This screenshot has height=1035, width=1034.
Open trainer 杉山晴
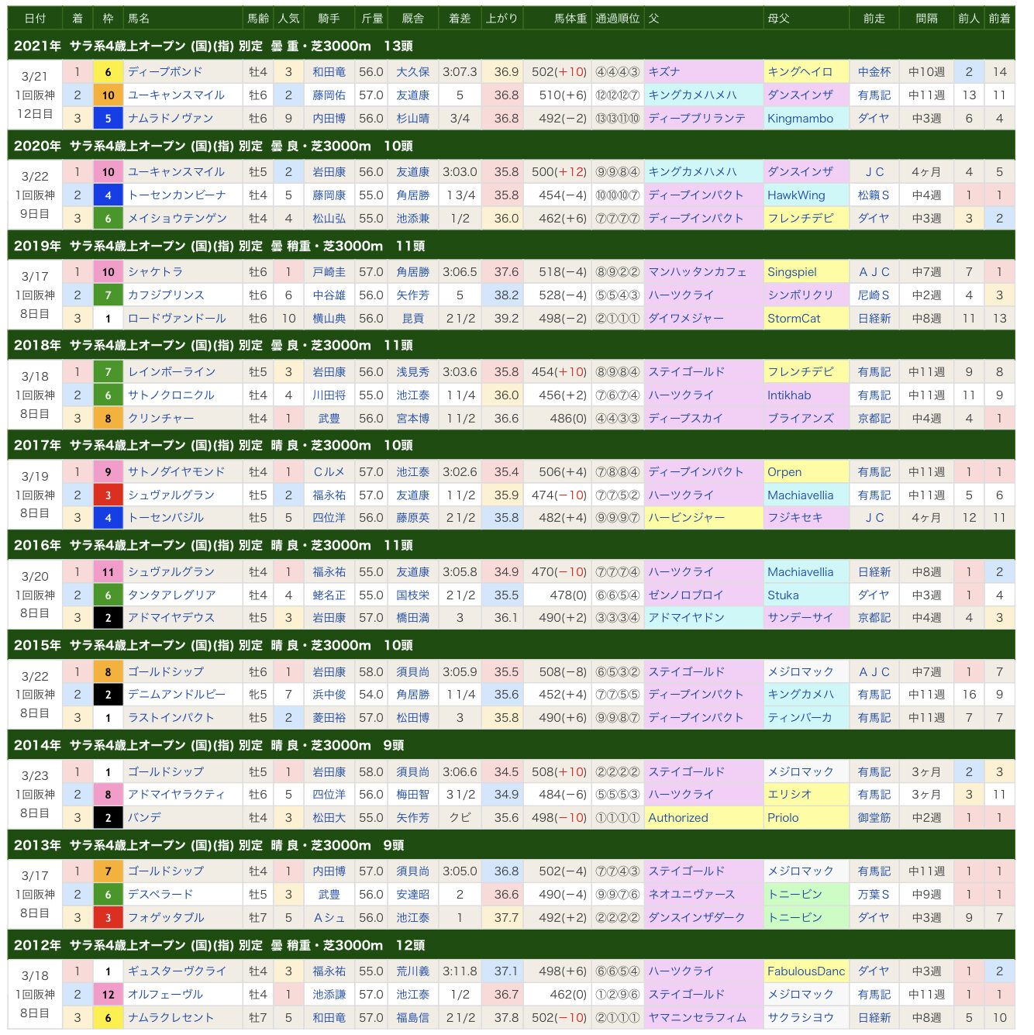[413, 119]
